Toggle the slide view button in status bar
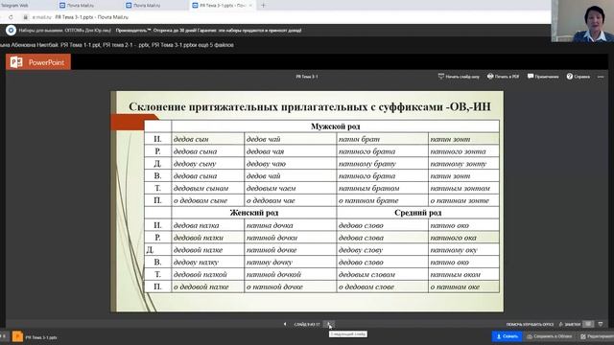 (x=588, y=324)
